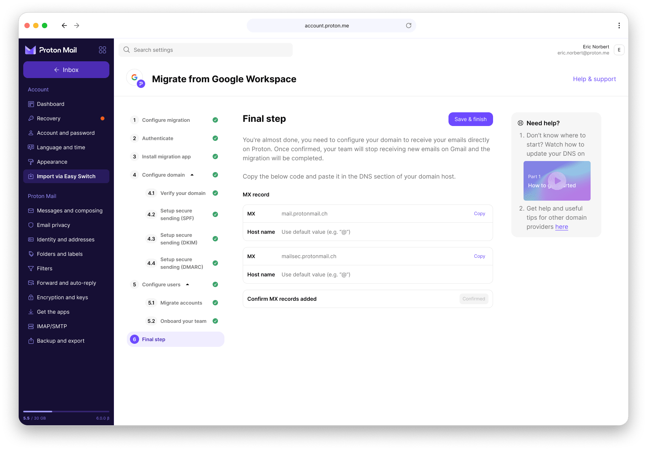Click the Messages and composing envelope icon

click(x=31, y=211)
